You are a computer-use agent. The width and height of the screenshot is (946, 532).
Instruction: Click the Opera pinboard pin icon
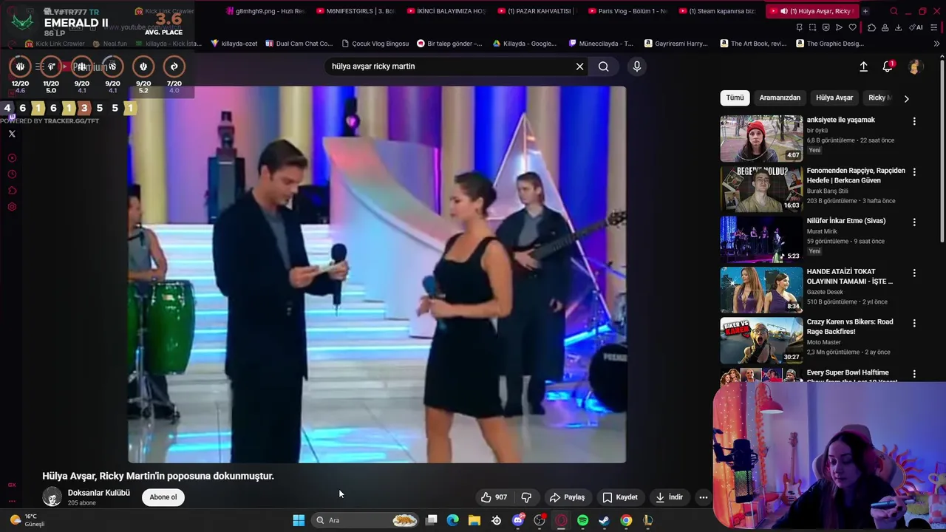tap(799, 27)
